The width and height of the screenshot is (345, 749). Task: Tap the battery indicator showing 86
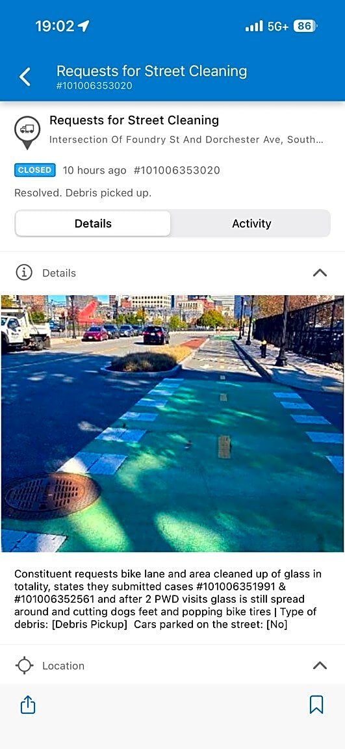click(305, 26)
